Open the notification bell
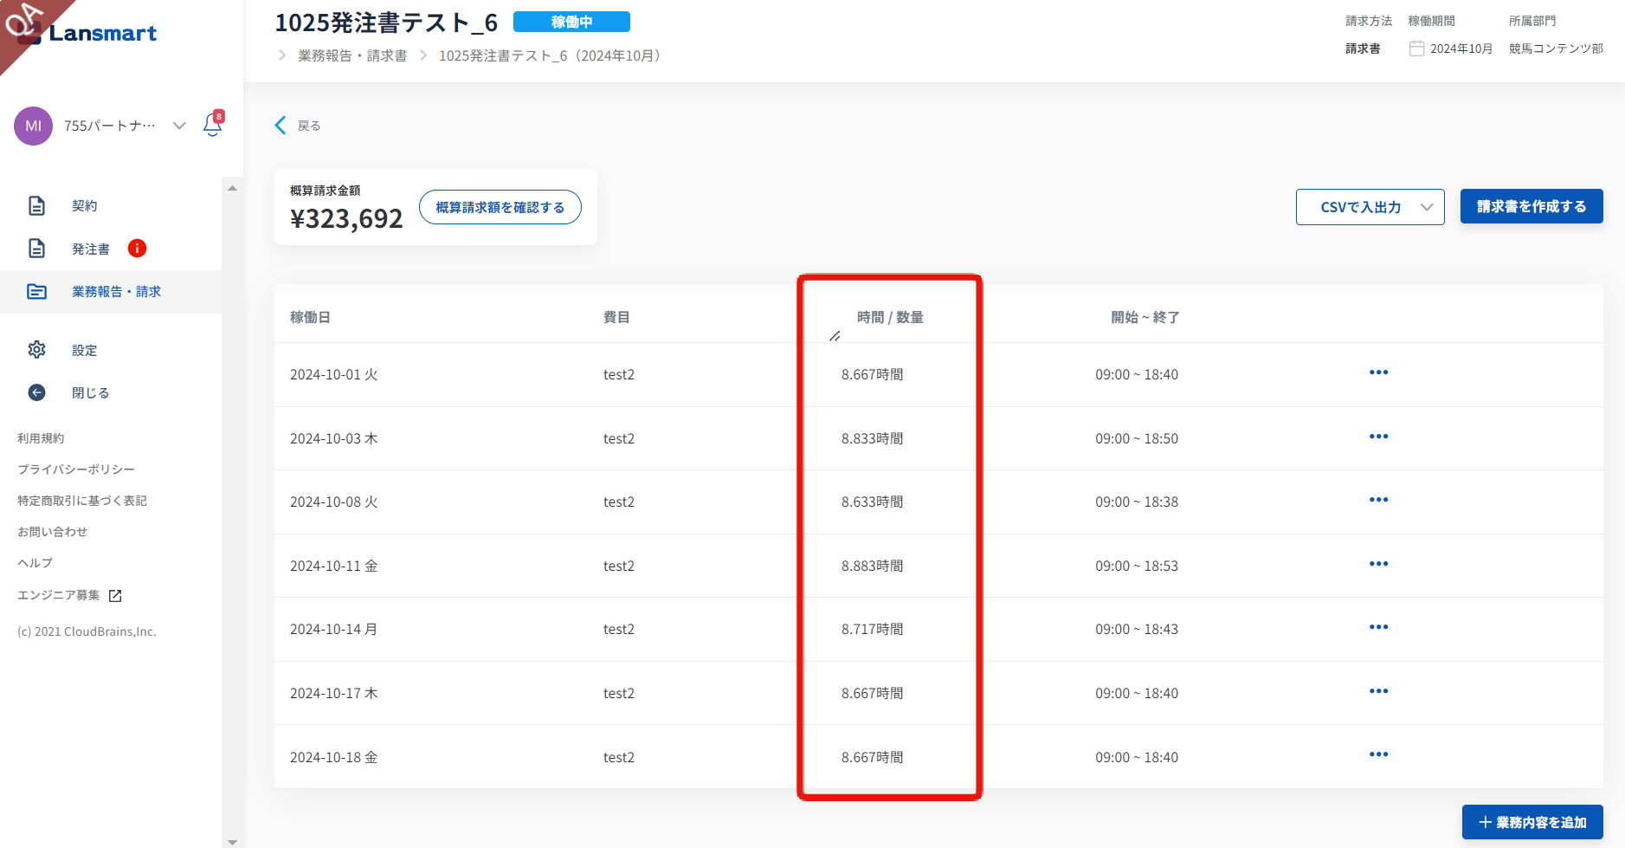This screenshot has width=1625, height=848. (x=213, y=125)
